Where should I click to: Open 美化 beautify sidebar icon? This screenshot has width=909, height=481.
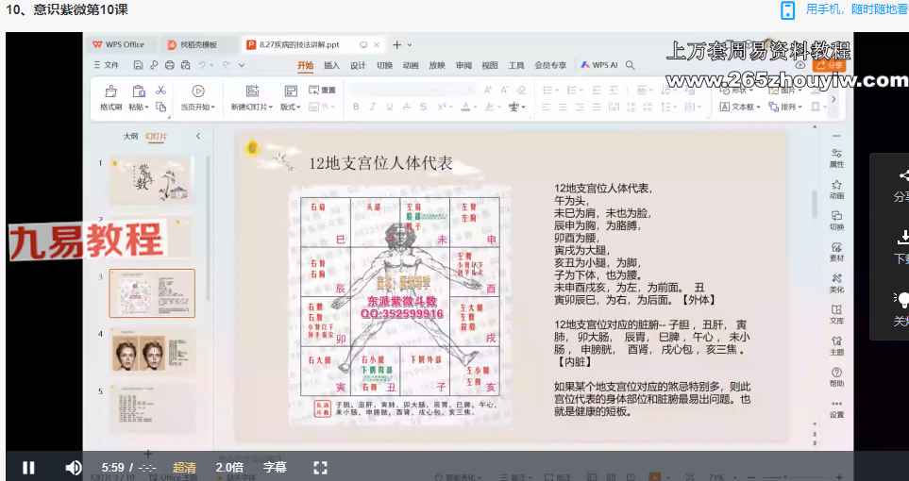[836, 283]
